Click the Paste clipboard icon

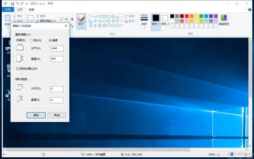[8, 18]
